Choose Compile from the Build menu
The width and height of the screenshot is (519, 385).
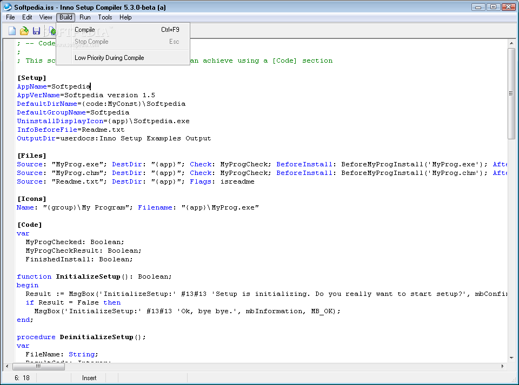(123, 30)
